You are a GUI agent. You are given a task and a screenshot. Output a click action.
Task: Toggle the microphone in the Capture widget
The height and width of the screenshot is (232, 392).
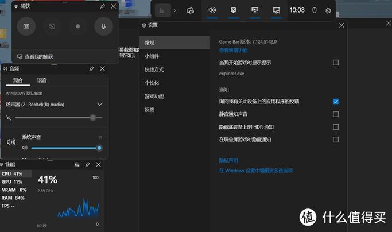[x=103, y=26]
